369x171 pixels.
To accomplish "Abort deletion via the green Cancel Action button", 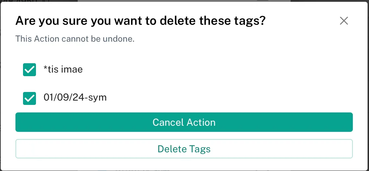I will tap(184, 122).
